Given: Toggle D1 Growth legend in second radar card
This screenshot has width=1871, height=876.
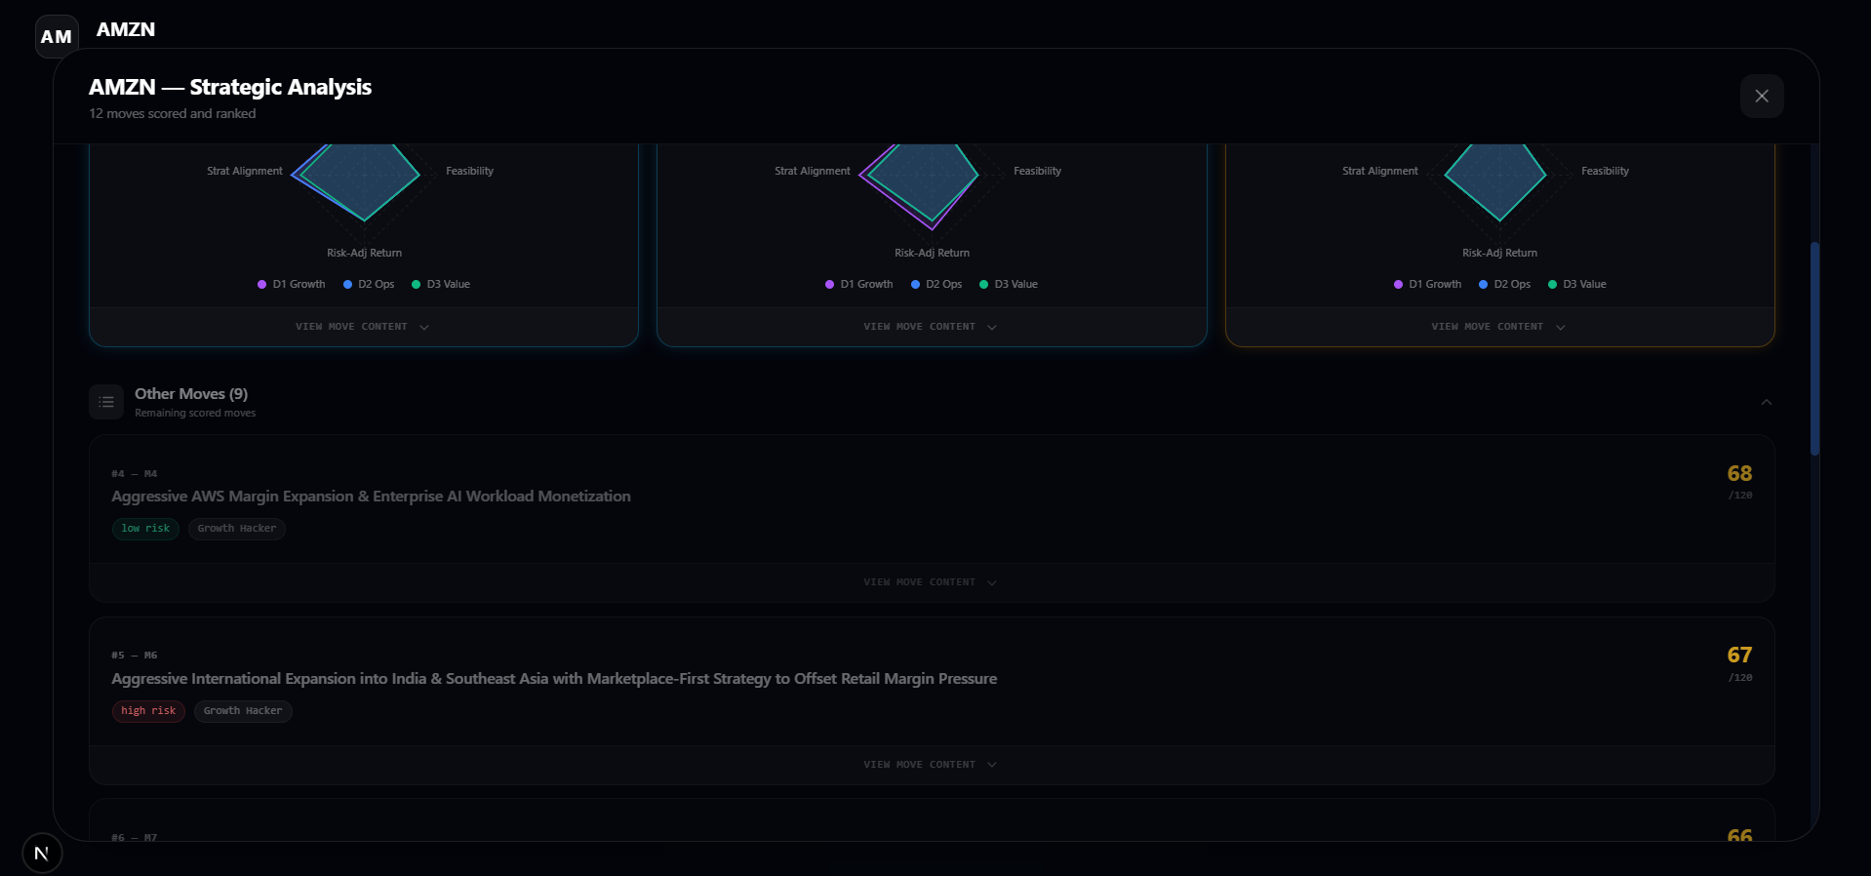Looking at the screenshot, I should point(858,284).
